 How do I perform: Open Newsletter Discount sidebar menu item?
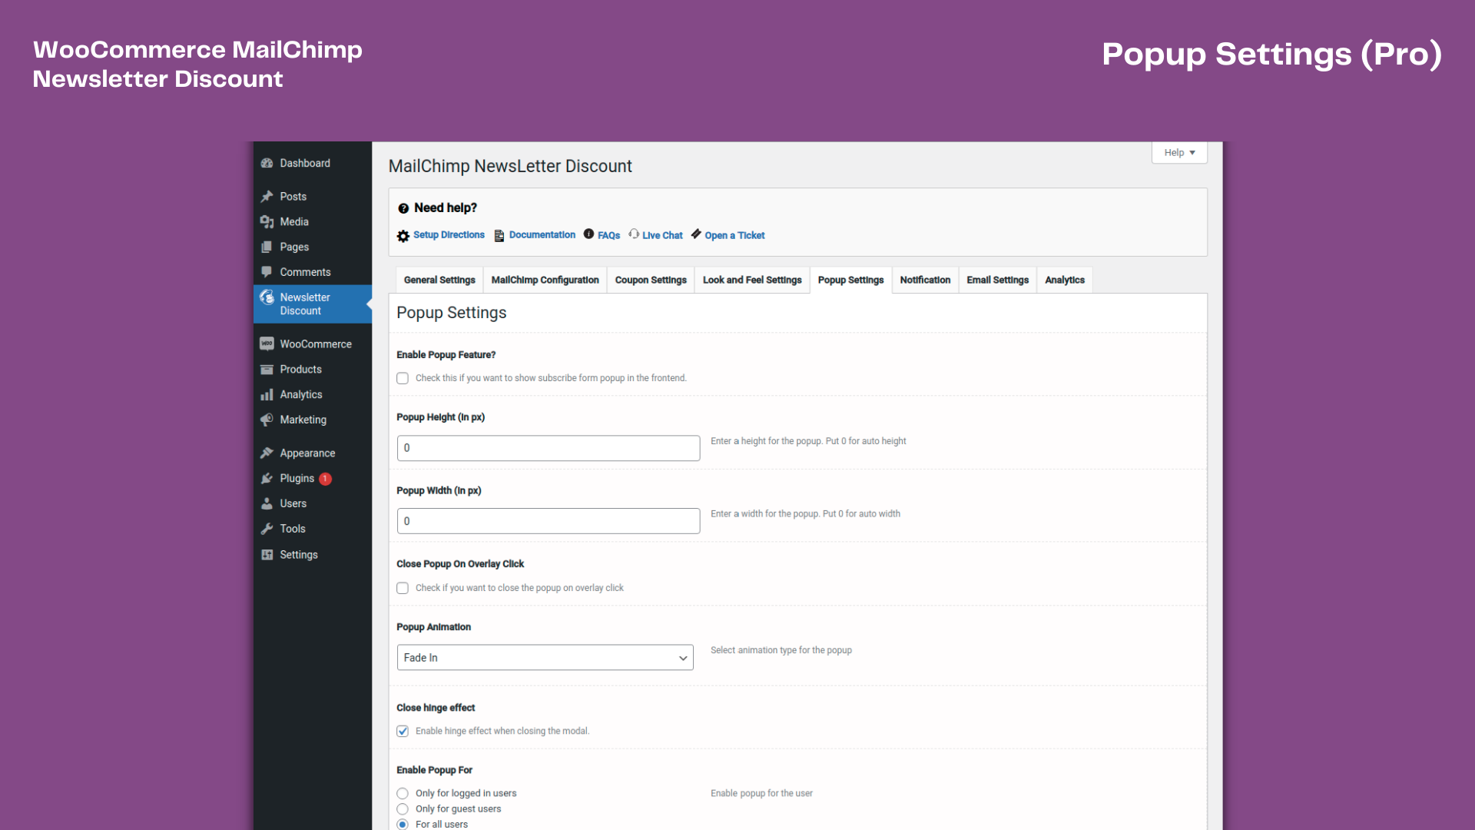coord(313,304)
